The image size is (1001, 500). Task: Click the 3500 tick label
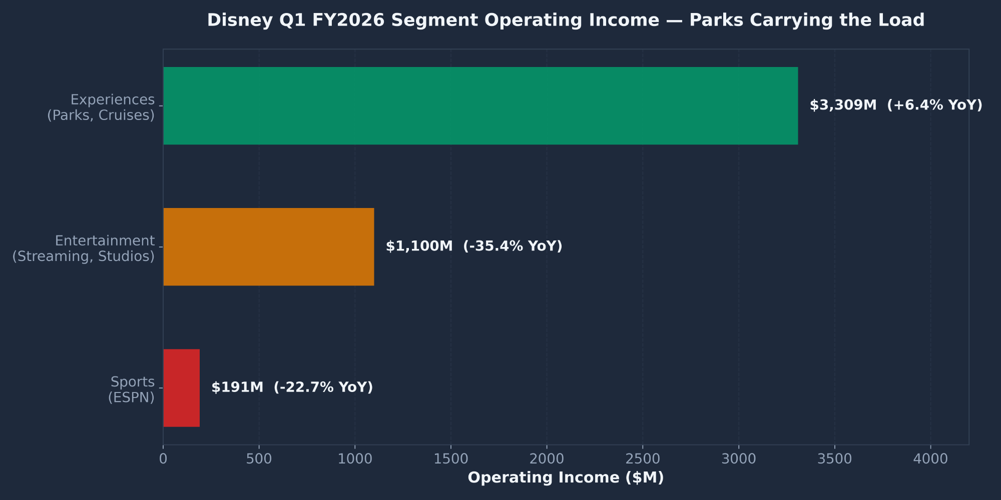[x=835, y=456]
